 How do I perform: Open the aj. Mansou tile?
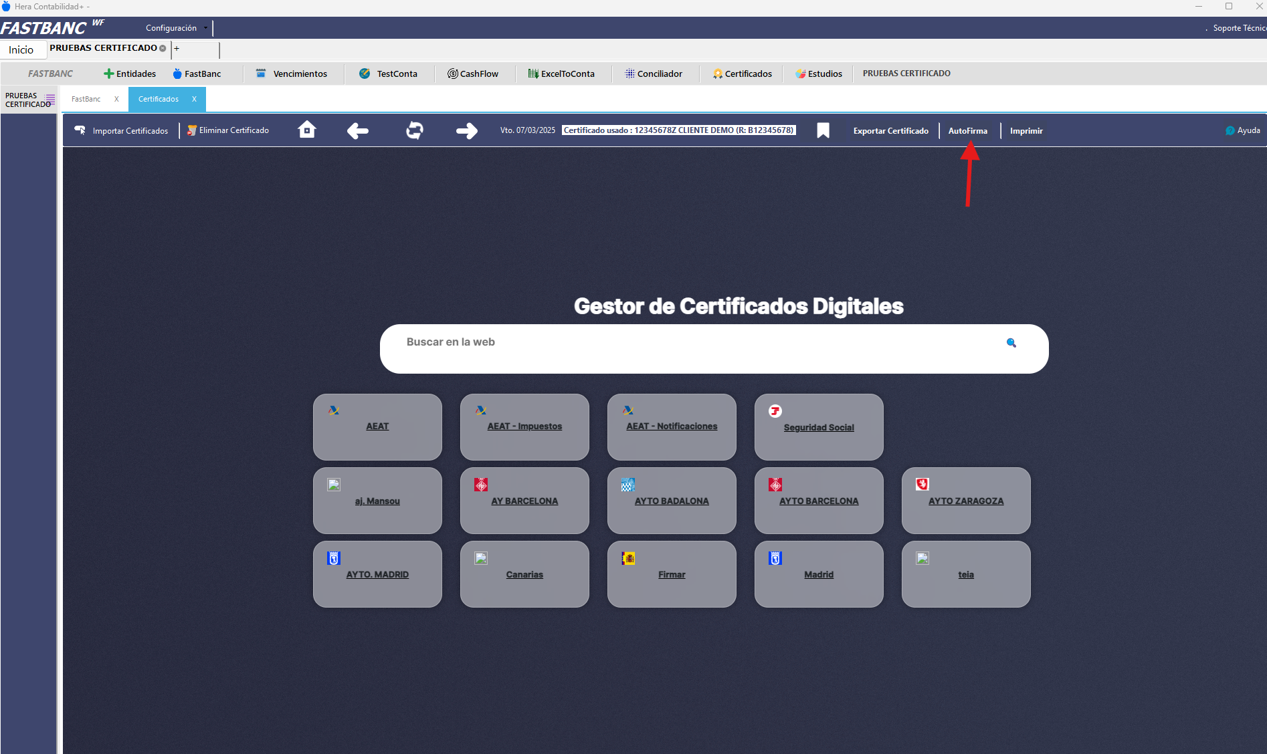coord(377,501)
